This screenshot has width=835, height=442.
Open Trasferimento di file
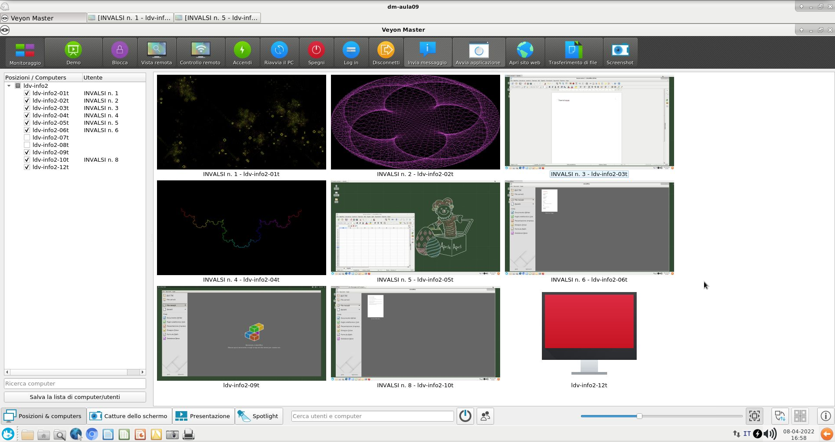573,53
